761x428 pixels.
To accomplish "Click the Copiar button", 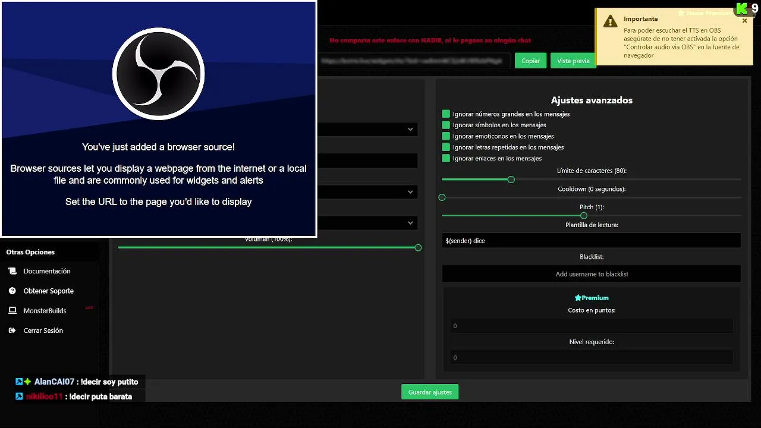I will click(x=530, y=61).
